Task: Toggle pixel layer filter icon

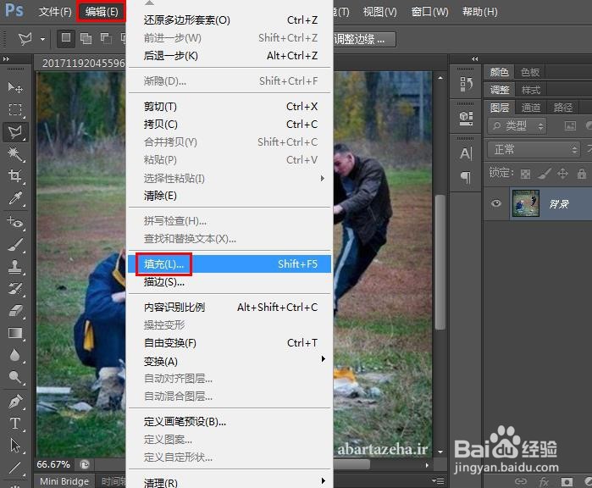Action: tap(570, 126)
